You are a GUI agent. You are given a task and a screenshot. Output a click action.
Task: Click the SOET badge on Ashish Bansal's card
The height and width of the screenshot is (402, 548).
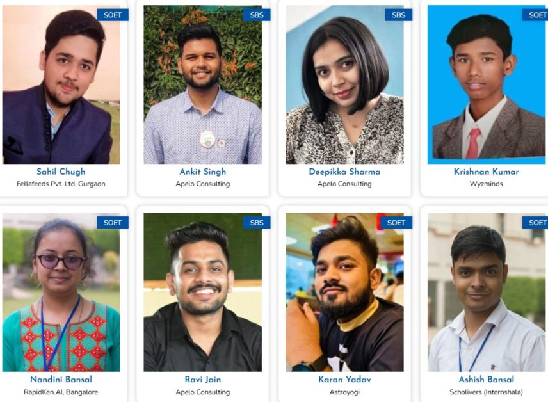pos(535,223)
